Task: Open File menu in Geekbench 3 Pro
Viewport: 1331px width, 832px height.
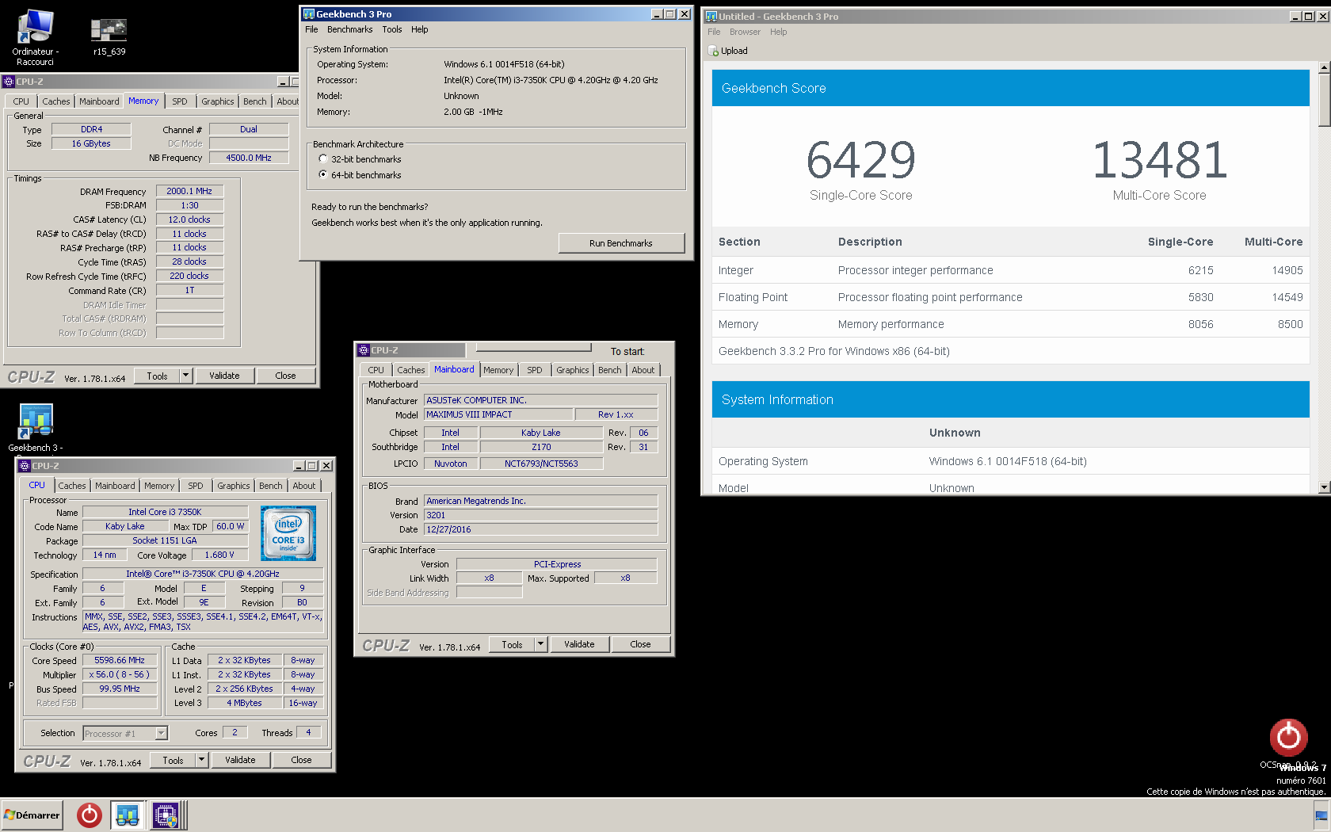Action: pos(311,29)
